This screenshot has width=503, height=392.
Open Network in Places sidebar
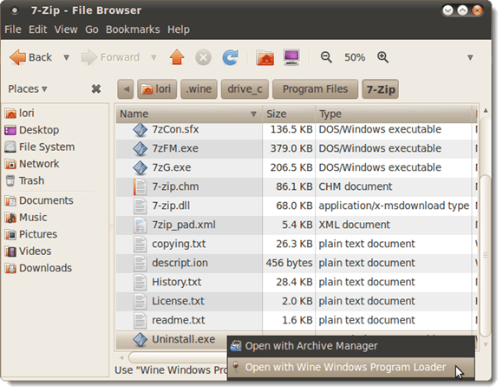click(32, 164)
